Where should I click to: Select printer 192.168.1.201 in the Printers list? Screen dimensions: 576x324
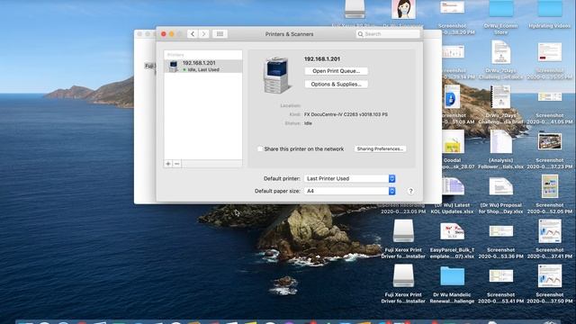click(x=203, y=66)
